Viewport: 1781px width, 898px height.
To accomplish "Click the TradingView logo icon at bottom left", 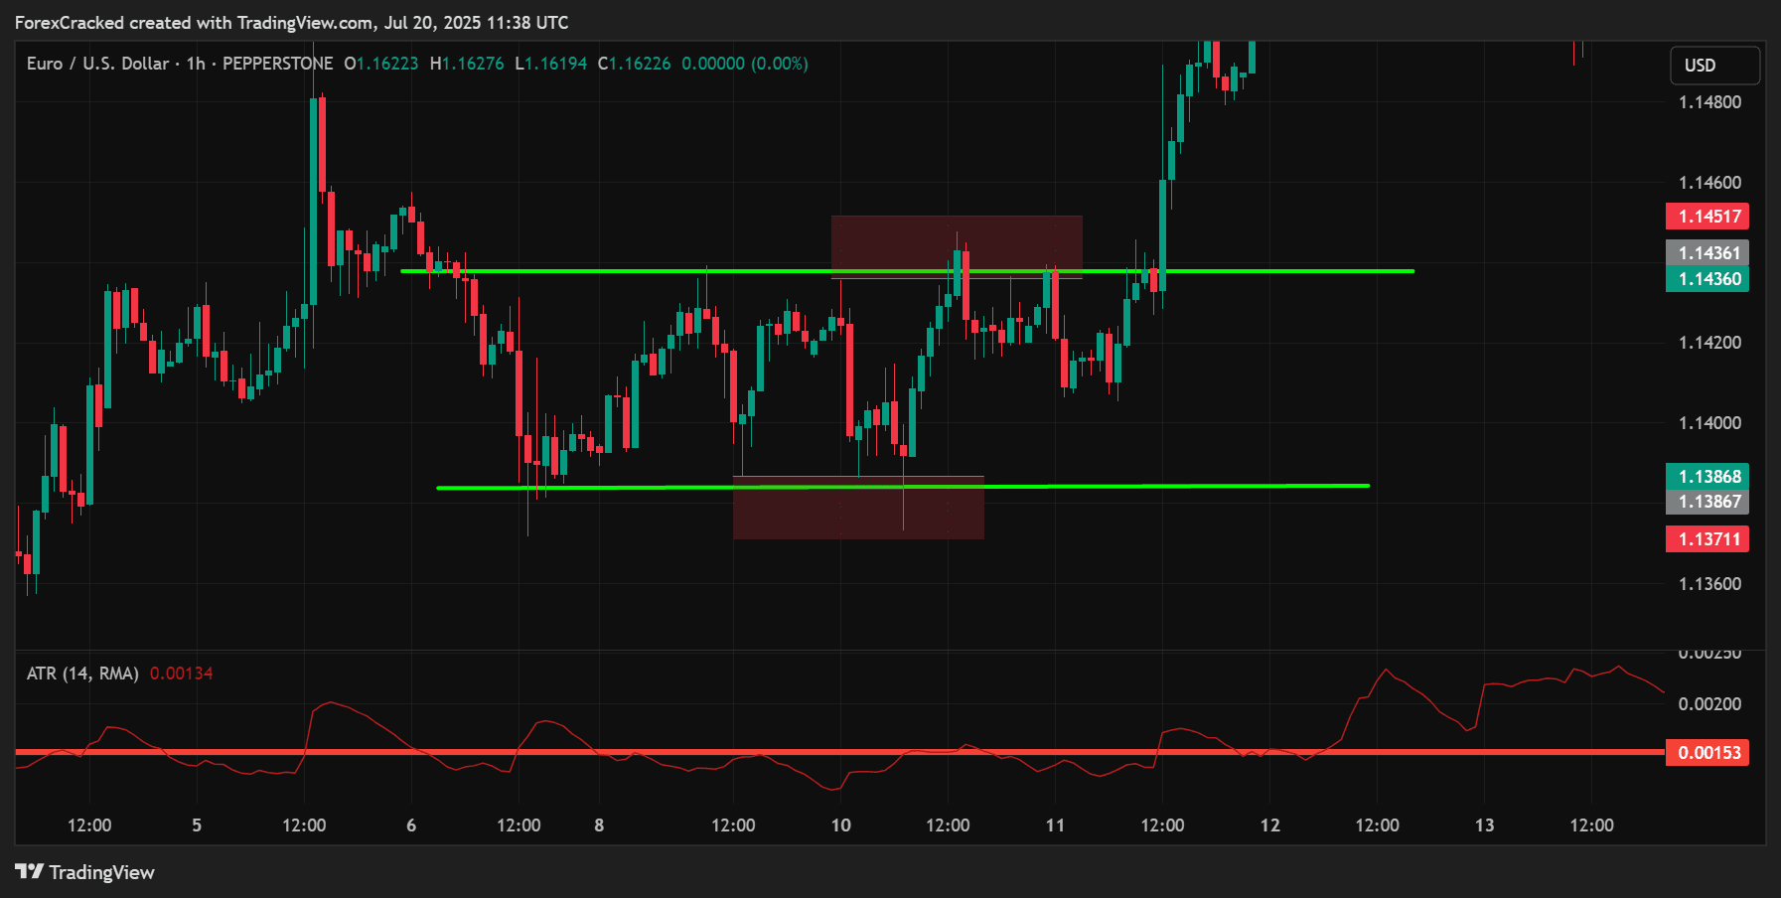I will point(30,872).
